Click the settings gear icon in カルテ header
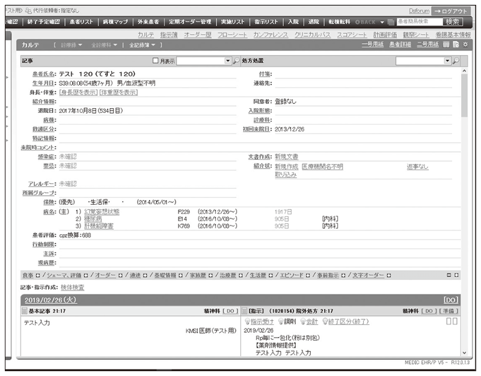Screen dimensions: 481x376 [465, 45]
